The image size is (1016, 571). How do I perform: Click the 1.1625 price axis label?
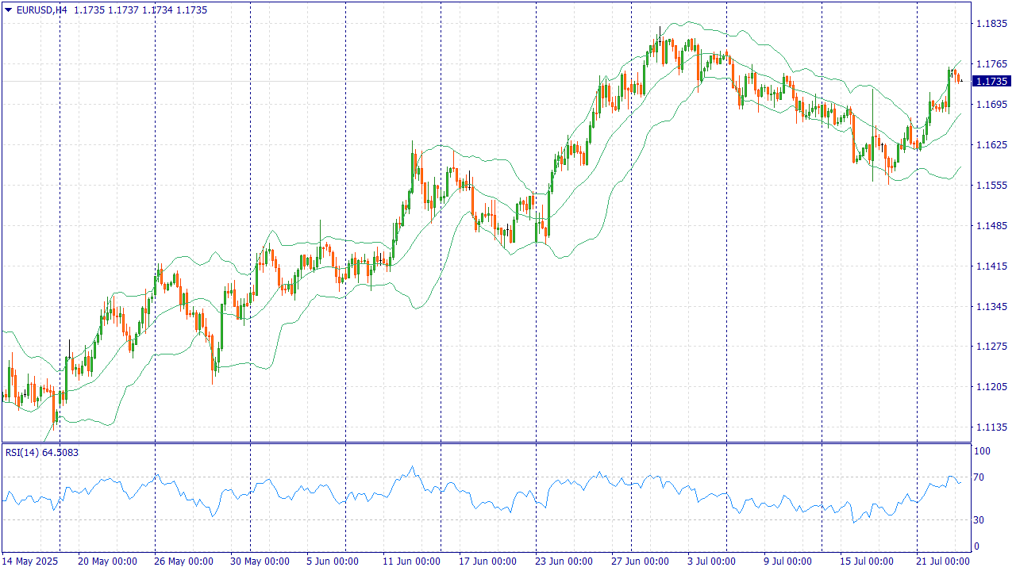pos(991,145)
